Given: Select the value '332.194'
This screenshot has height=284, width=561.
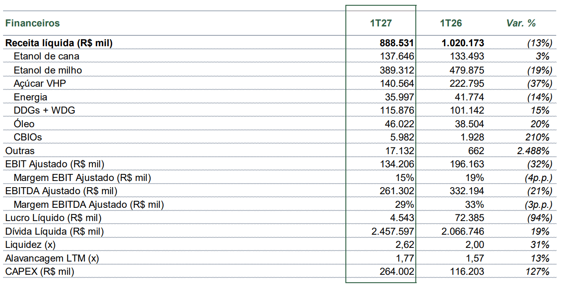Looking at the screenshot, I should tap(467, 191).
